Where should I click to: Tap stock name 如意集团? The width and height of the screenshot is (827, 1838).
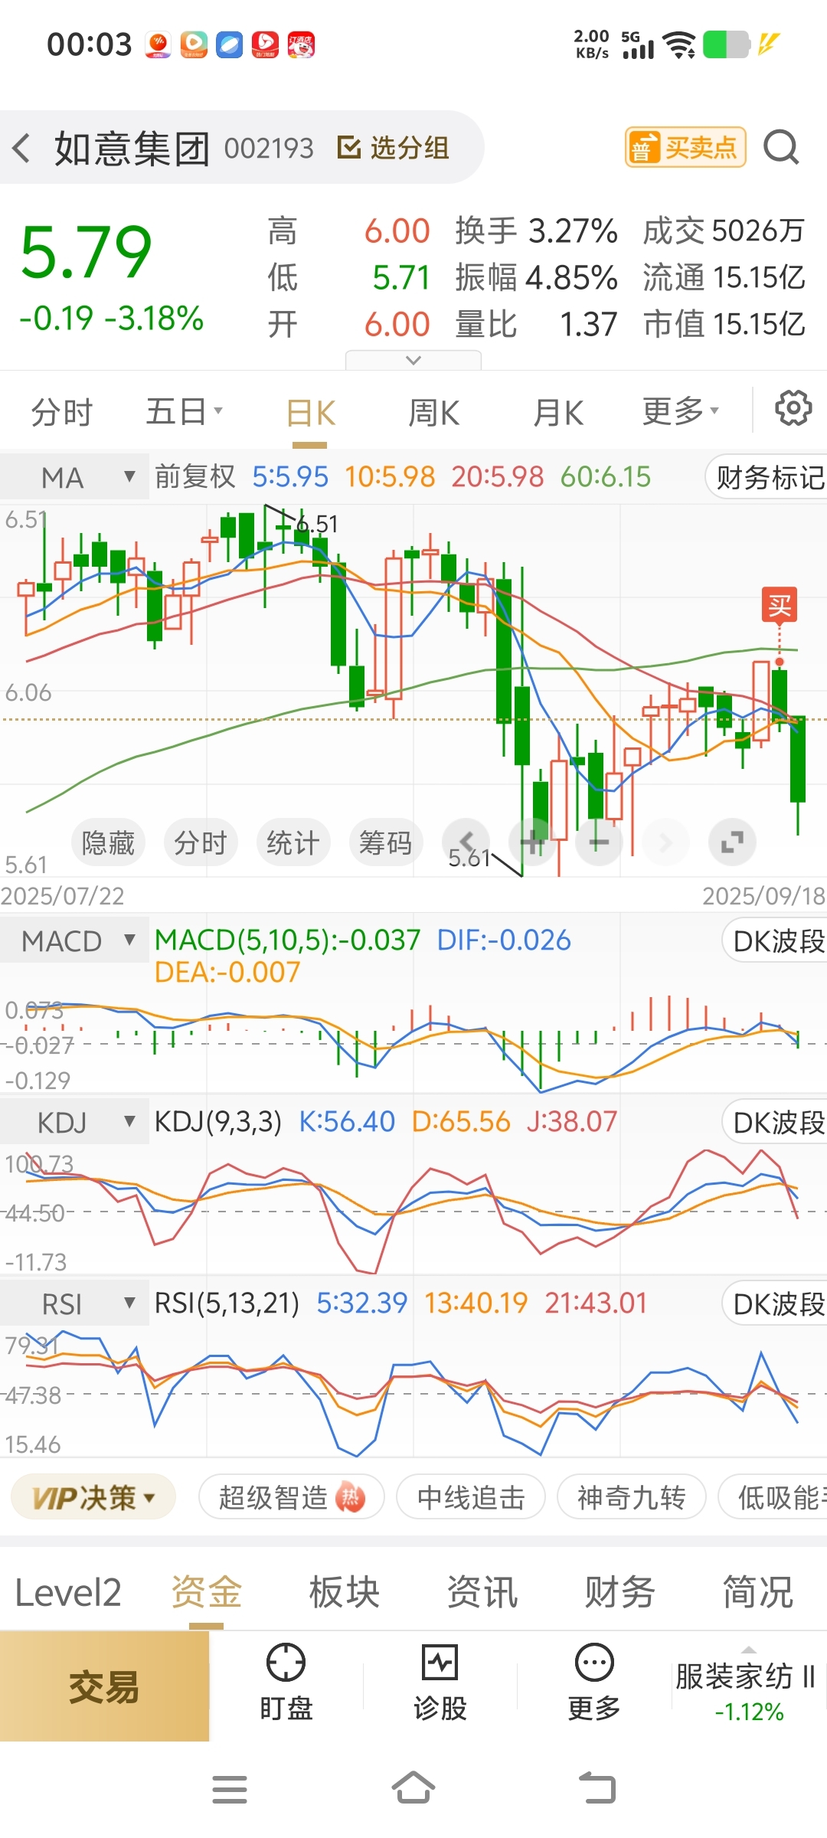point(132,148)
